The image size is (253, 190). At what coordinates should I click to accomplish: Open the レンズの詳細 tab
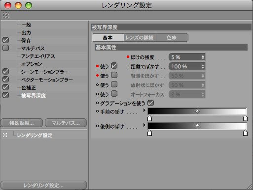140,38
